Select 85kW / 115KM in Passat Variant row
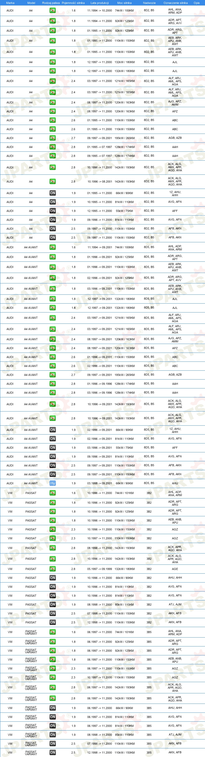This screenshot has width=205, height=757. 125,735
